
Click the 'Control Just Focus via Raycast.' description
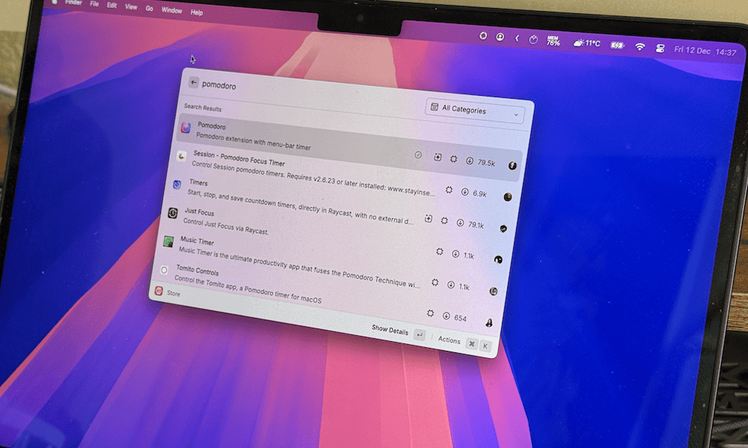pos(226,226)
